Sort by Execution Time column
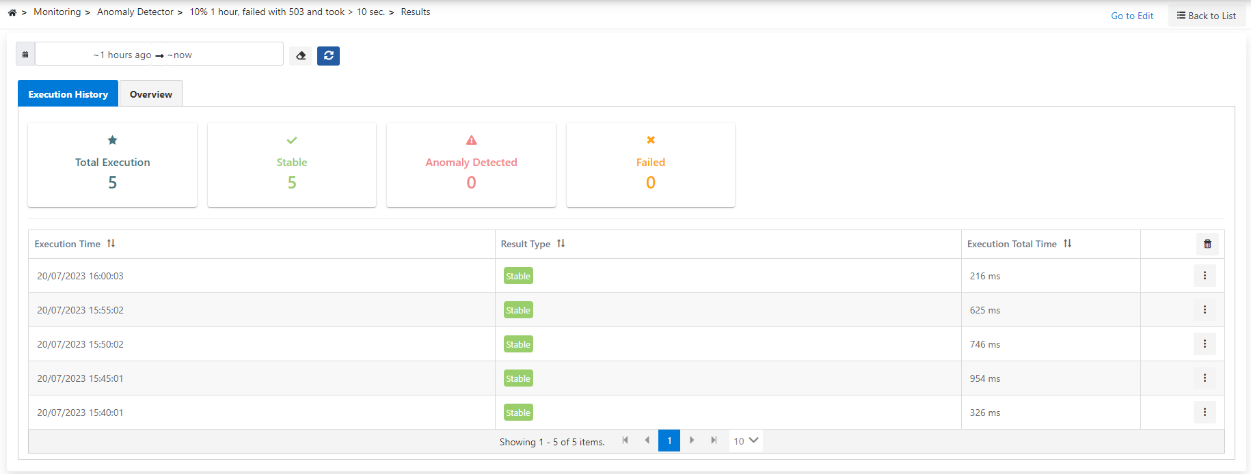1251x474 pixels. (x=111, y=244)
